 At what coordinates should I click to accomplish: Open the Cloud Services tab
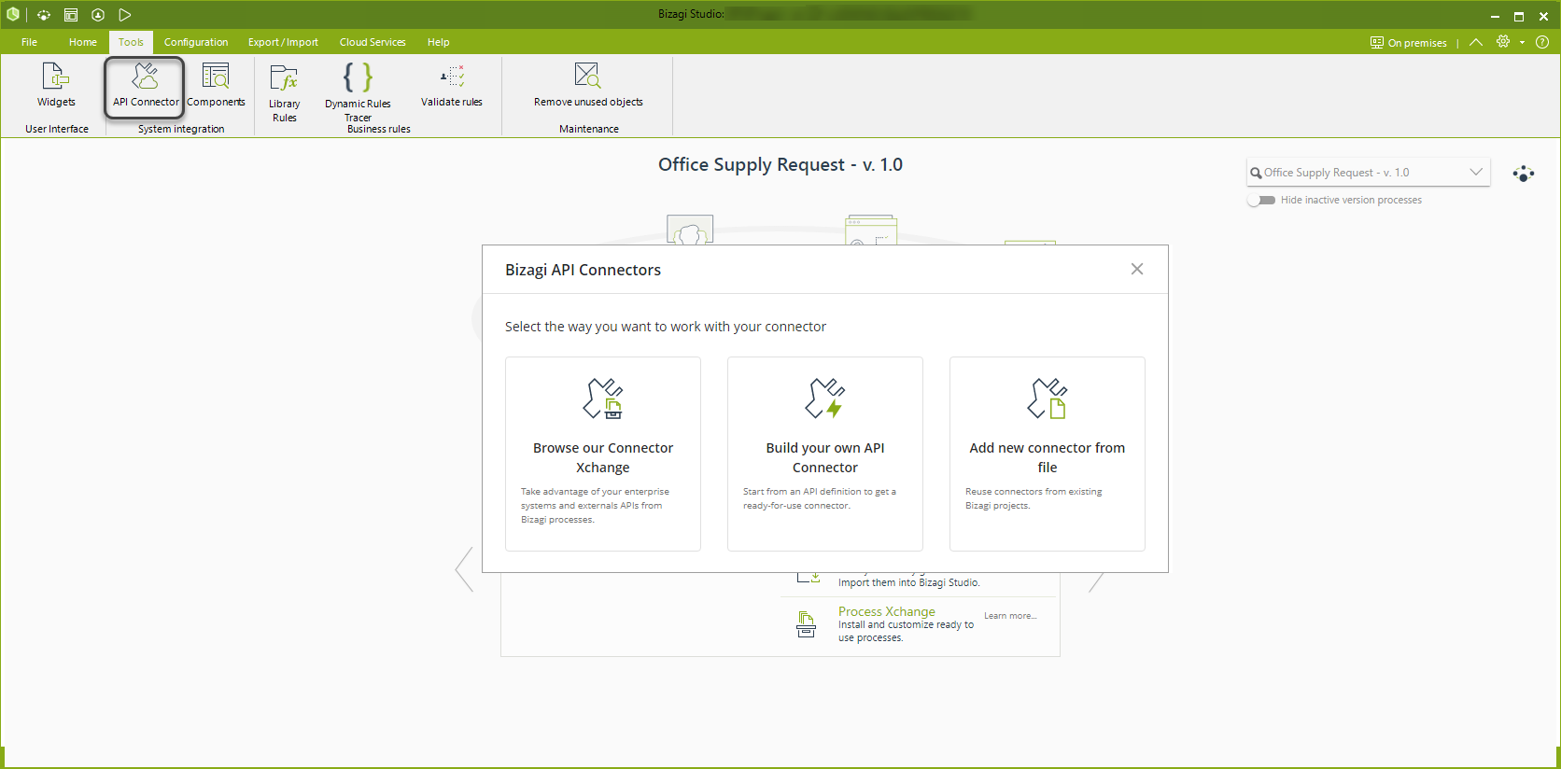click(373, 42)
